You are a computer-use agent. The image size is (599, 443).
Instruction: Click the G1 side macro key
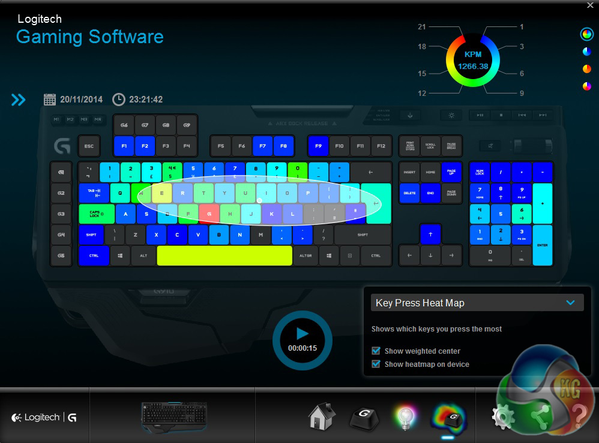click(61, 172)
